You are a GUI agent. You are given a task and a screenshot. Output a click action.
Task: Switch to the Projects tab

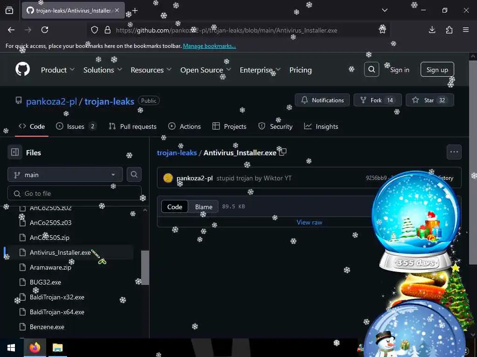229,126
